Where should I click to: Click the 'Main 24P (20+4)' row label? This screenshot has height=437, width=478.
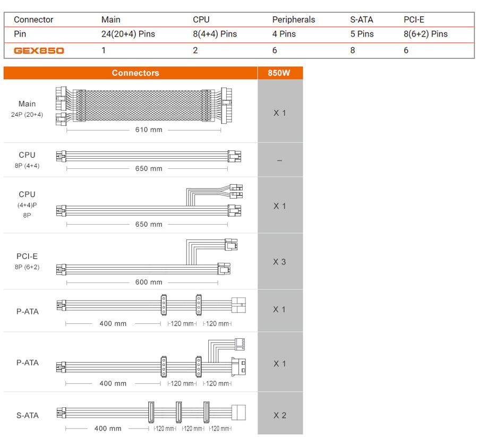[x=27, y=109]
